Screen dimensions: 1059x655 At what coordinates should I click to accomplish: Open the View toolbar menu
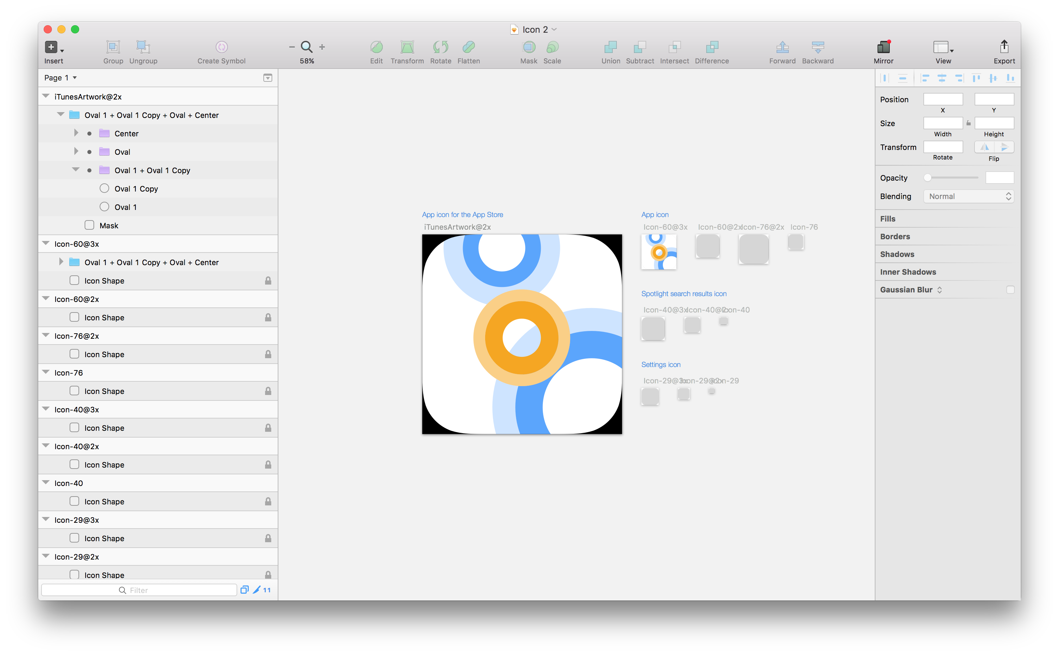[943, 47]
